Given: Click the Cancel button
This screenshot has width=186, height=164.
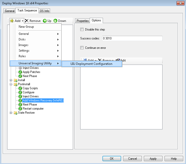Looking at the screenshot, I should [x=132, y=158].
